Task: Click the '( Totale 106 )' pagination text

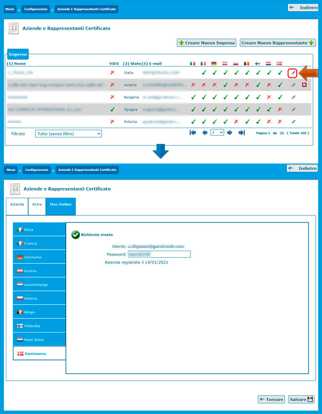Action: (x=298, y=133)
